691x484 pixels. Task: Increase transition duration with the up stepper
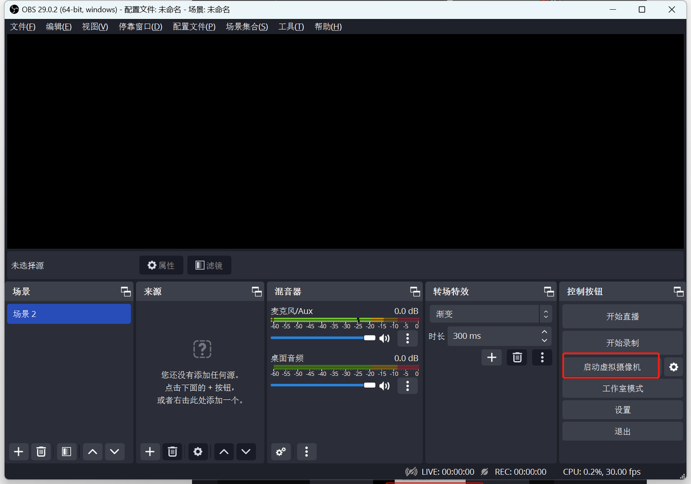tap(544, 332)
